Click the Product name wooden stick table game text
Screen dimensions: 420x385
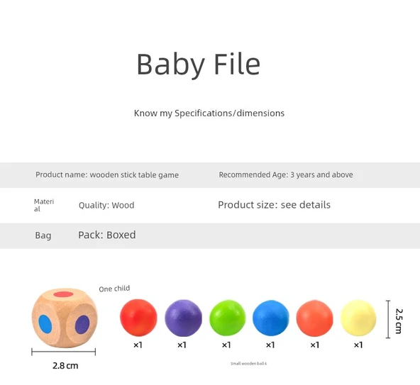pos(107,175)
